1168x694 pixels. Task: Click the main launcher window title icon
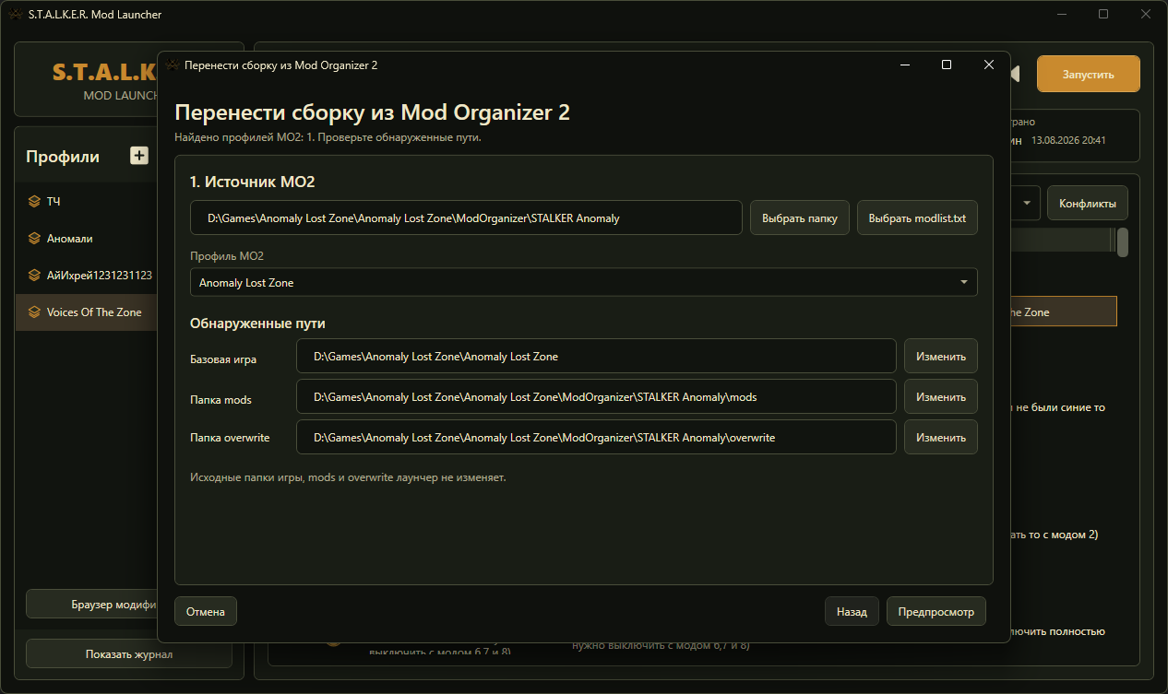pyautogui.click(x=15, y=15)
